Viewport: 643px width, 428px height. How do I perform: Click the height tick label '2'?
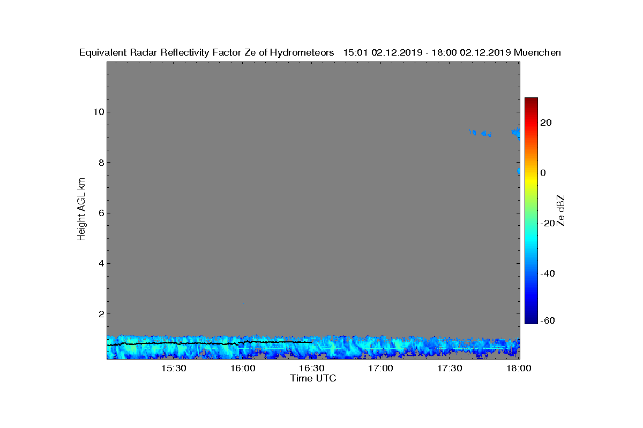[100, 314]
